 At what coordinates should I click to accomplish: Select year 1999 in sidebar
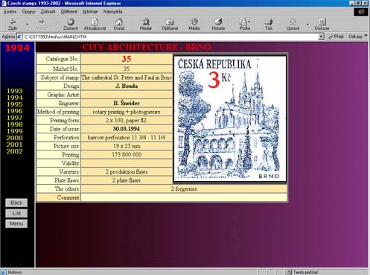pyautogui.click(x=15, y=131)
